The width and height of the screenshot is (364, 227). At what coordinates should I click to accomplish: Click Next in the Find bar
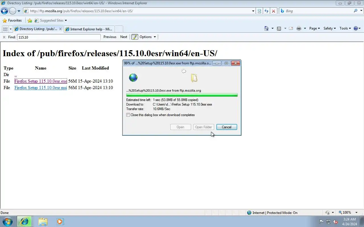pyautogui.click(x=124, y=37)
